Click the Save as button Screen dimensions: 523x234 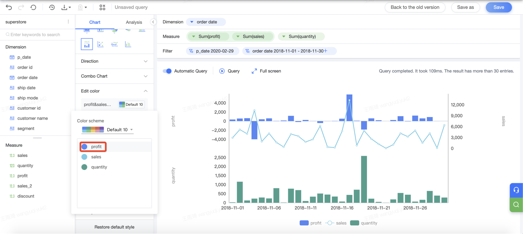pyautogui.click(x=465, y=7)
